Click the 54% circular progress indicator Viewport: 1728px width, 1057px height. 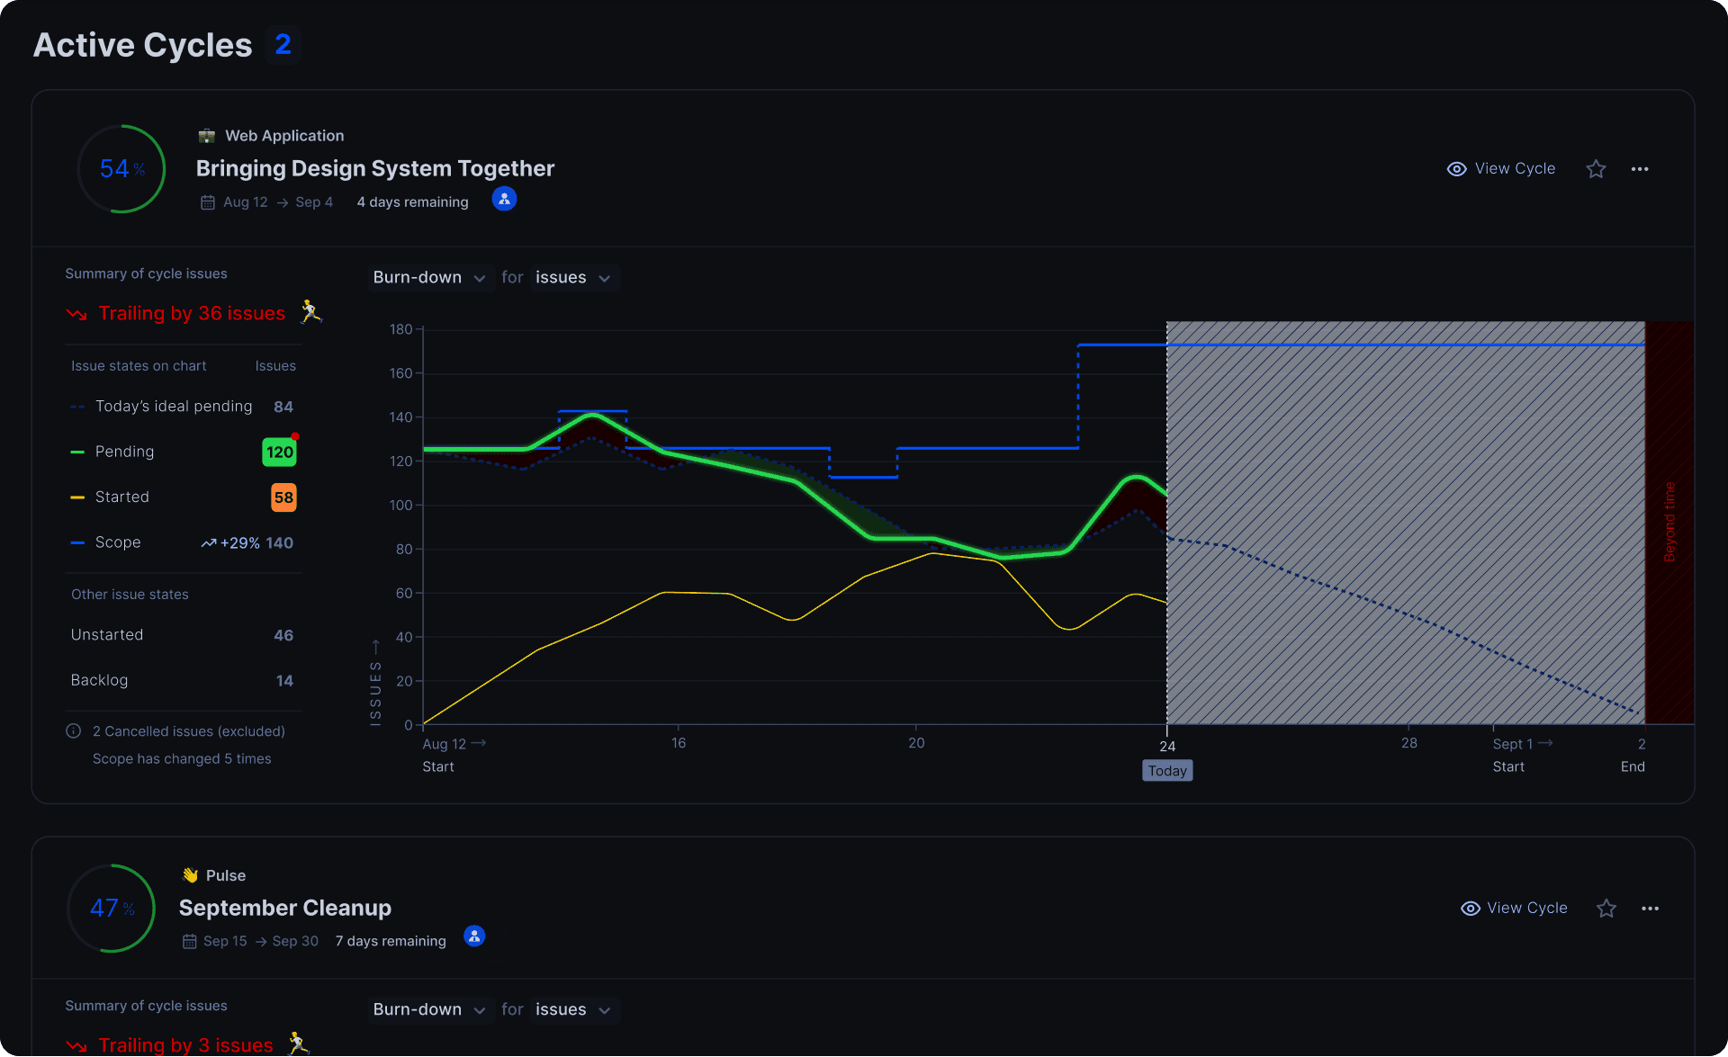tap(121, 169)
